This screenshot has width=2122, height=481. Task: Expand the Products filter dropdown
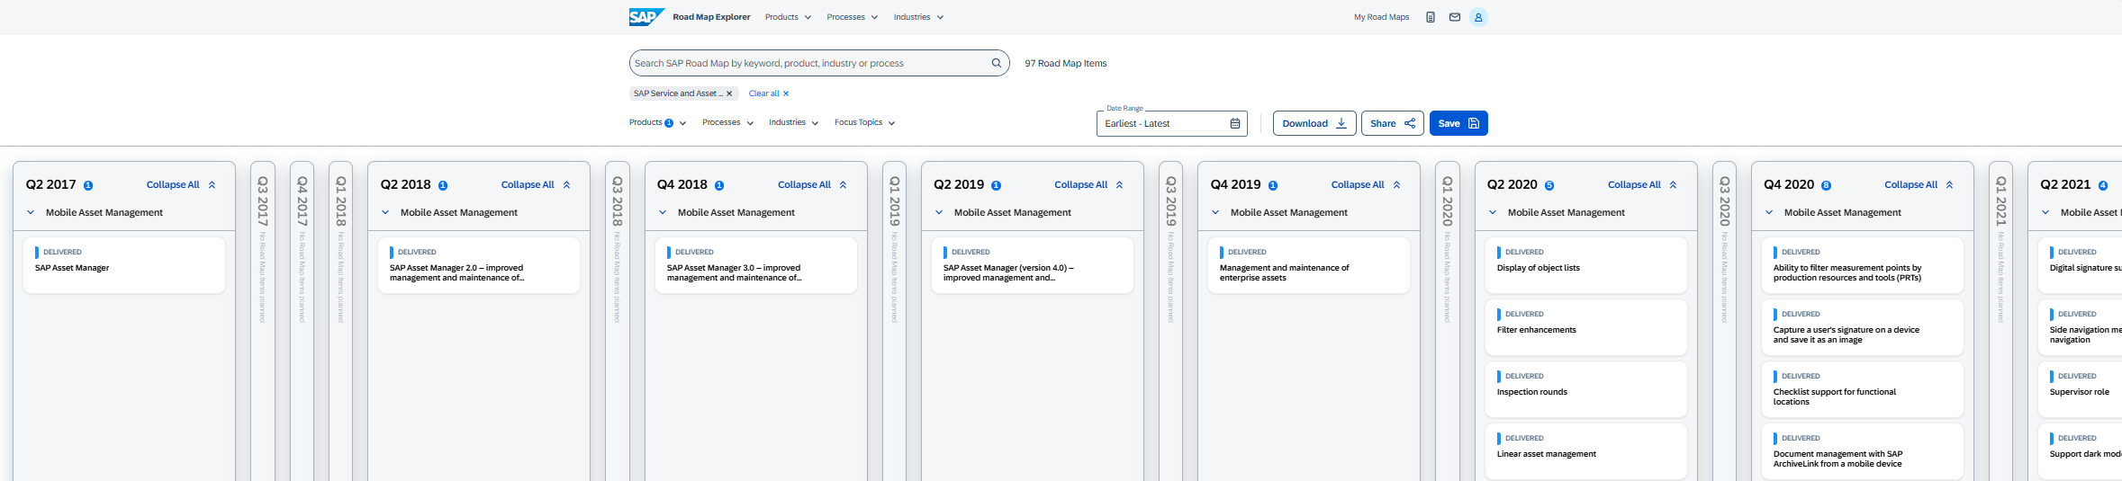click(657, 122)
